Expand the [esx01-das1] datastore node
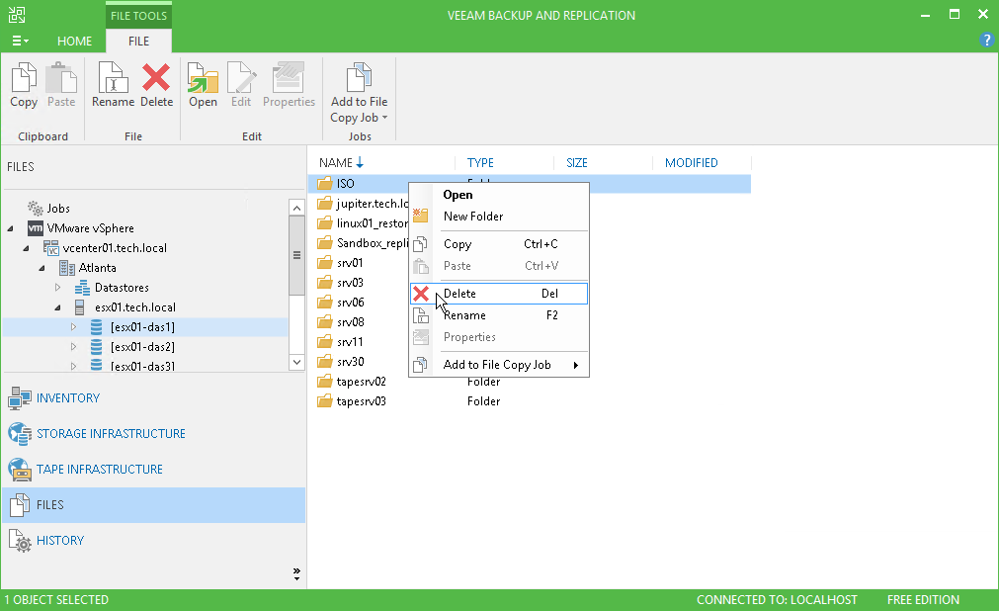 coord(73,327)
